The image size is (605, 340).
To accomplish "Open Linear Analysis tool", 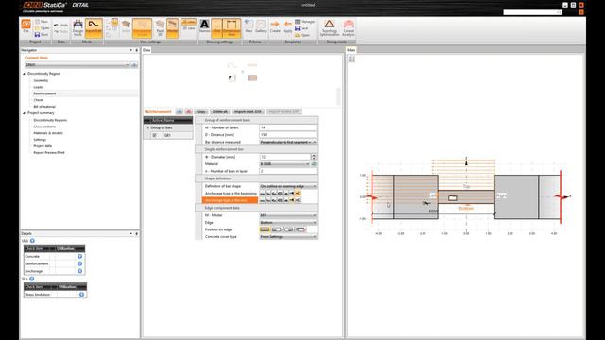I will pyautogui.click(x=349, y=28).
